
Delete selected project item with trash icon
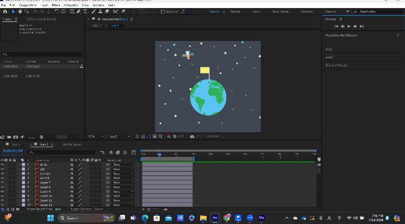point(41,137)
